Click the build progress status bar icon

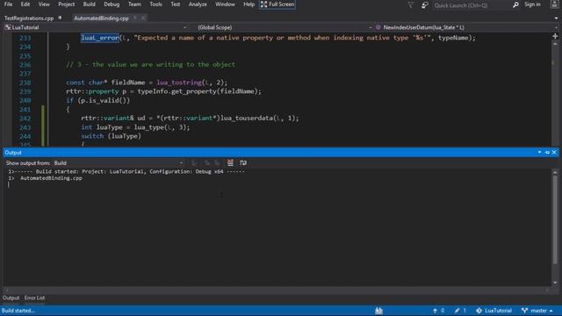click(x=378, y=311)
